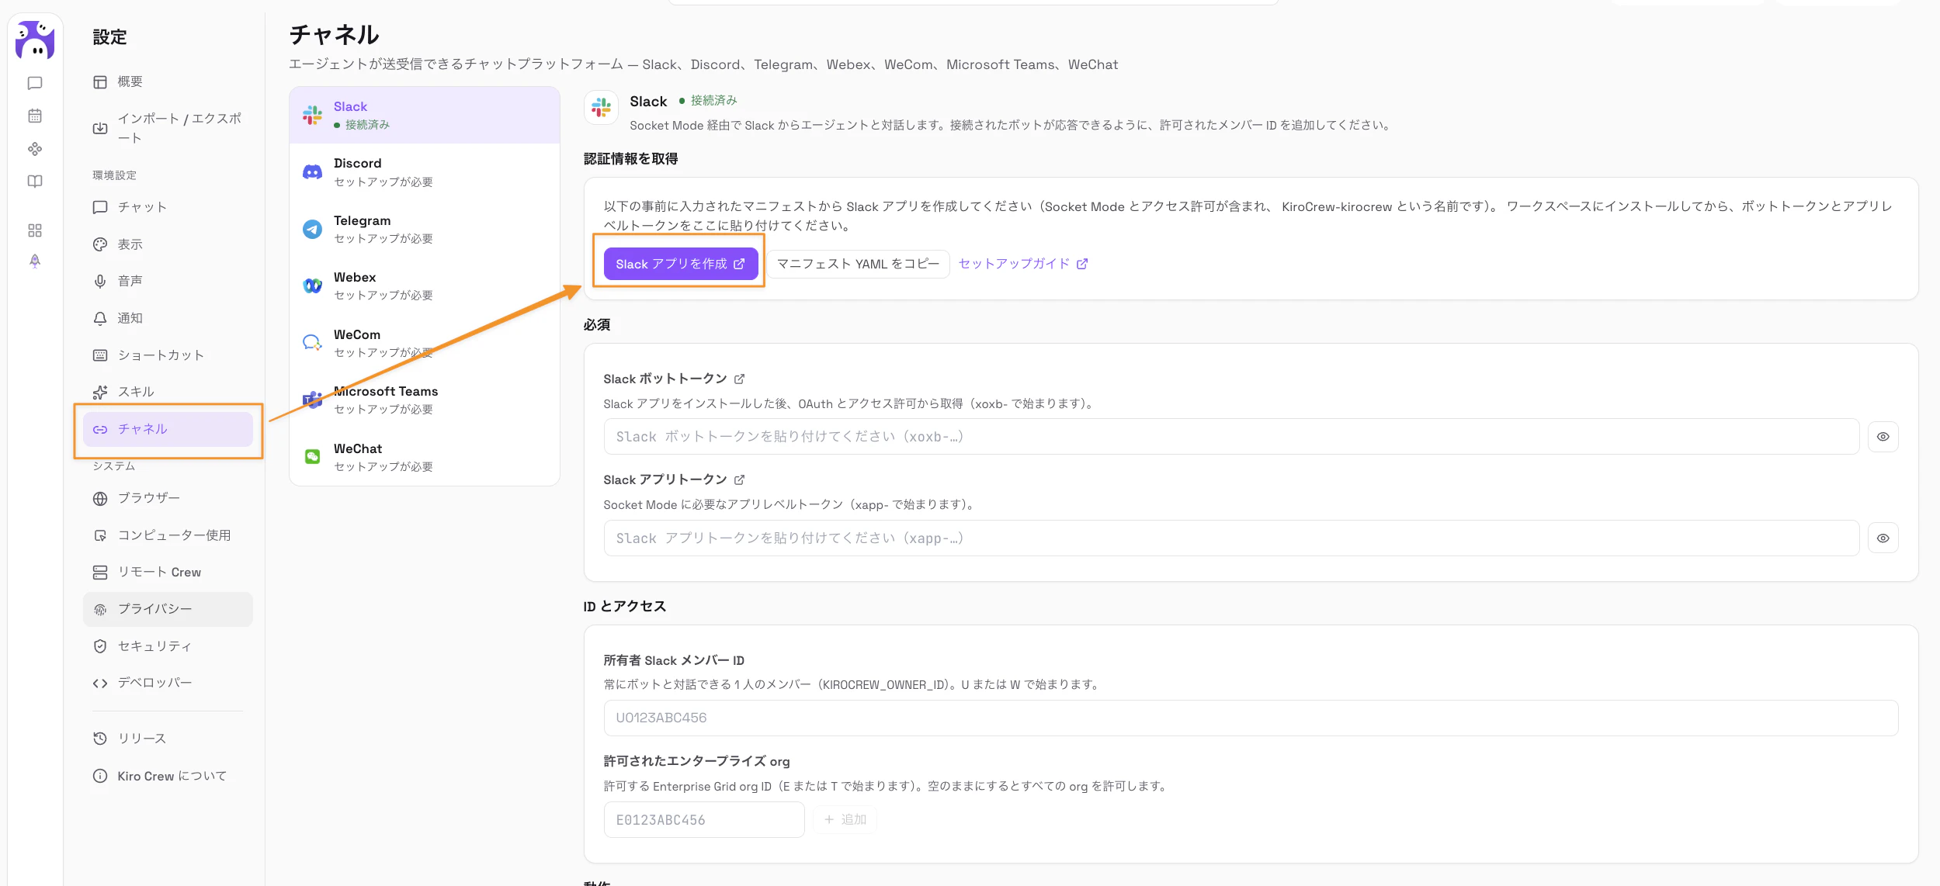Open the セットアップガイド link
This screenshot has height=886, width=1940.
[1023, 264]
